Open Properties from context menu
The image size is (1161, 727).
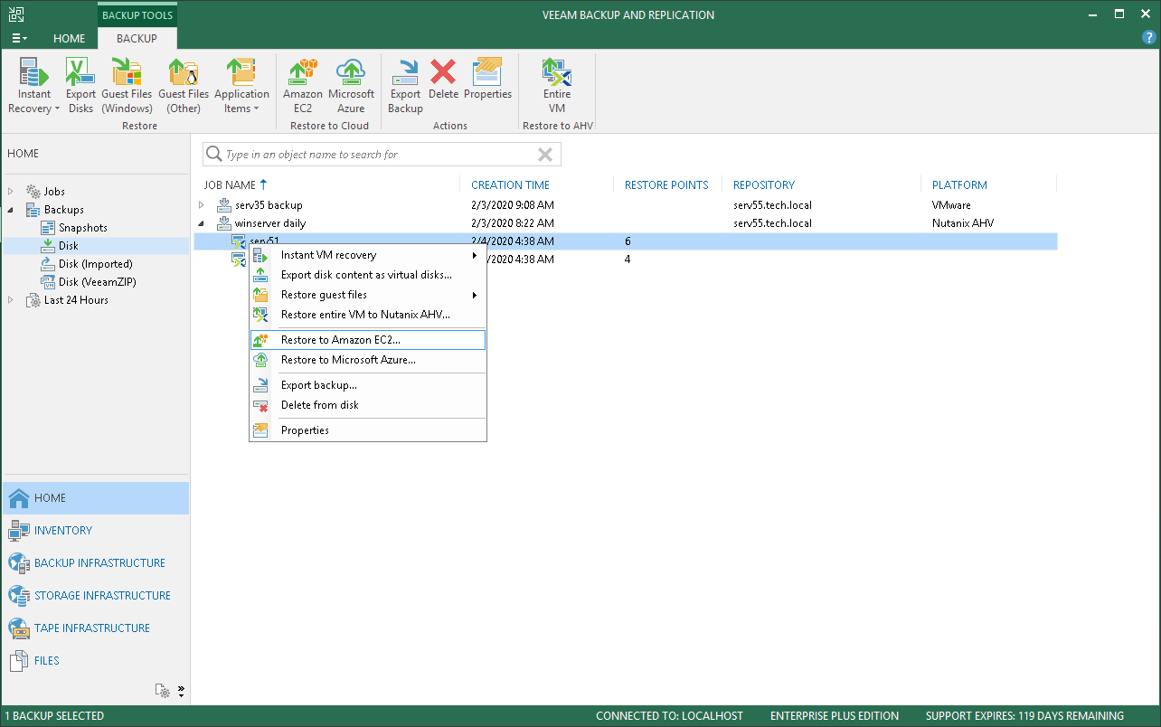[368, 430]
